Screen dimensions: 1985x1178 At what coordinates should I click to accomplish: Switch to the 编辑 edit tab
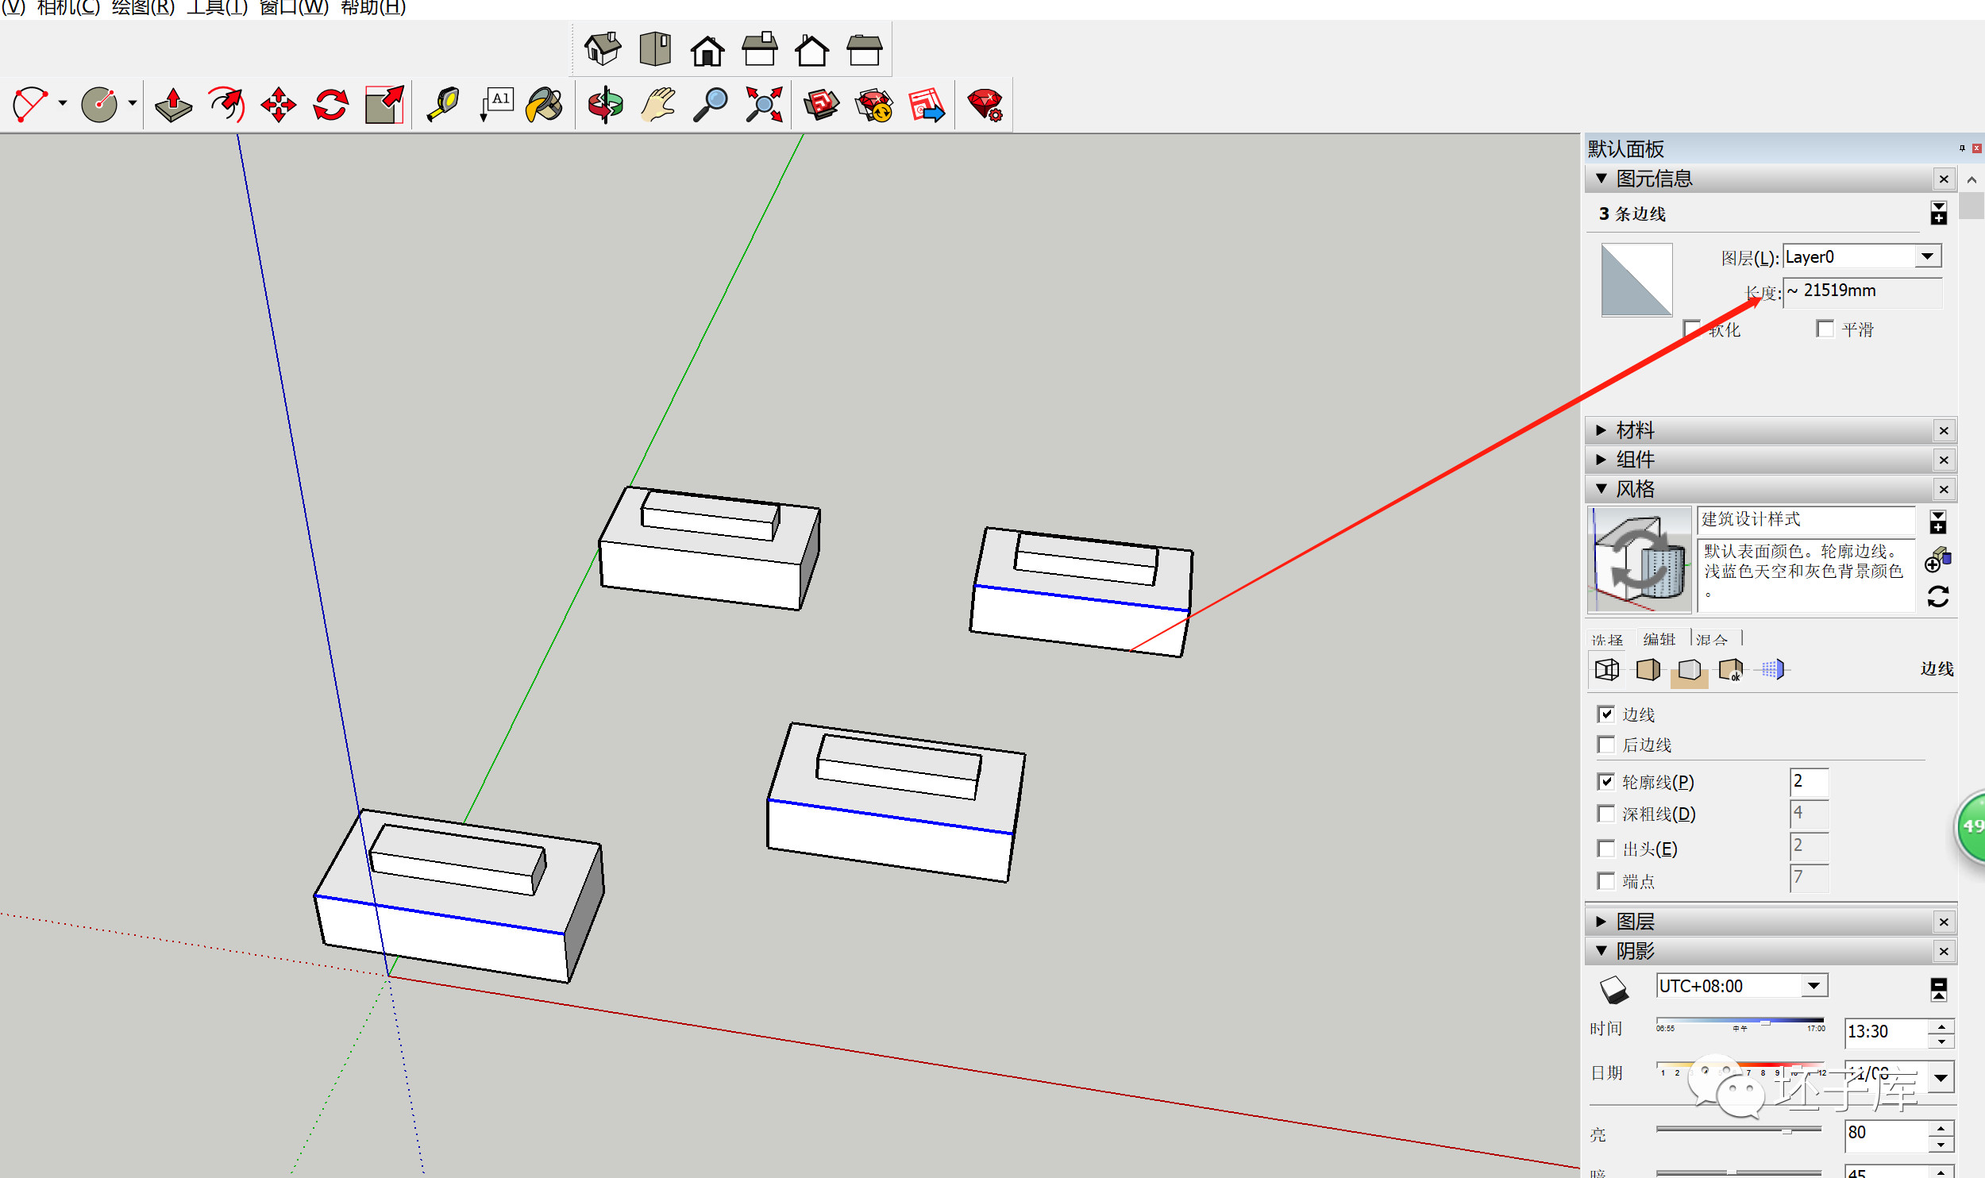tap(1659, 639)
